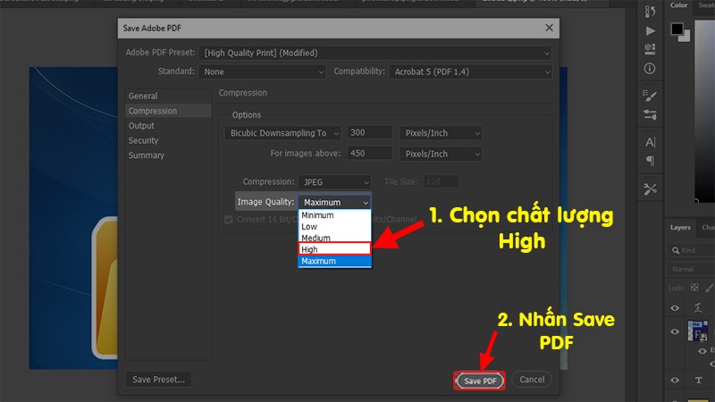Click the Save Preset button
715x402 pixels.
[x=158, y=380]
